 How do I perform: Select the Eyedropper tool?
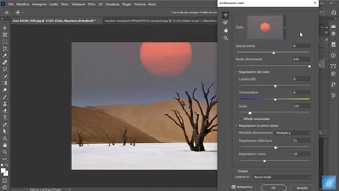click(x=5, y=55)
